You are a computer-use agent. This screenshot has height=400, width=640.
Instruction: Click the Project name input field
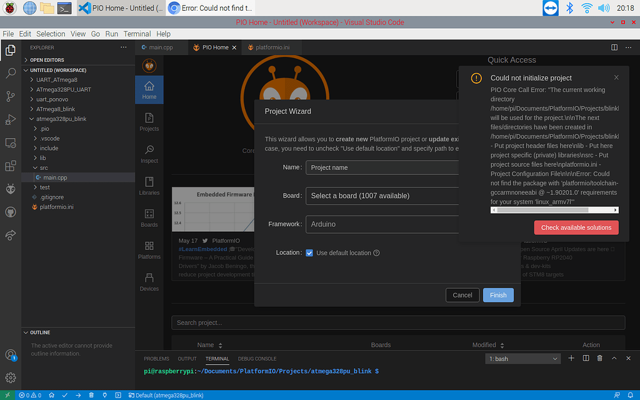coord(382,167)
